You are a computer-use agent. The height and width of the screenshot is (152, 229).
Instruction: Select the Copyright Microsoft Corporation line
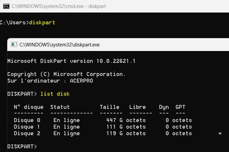(x=66, y=74)
